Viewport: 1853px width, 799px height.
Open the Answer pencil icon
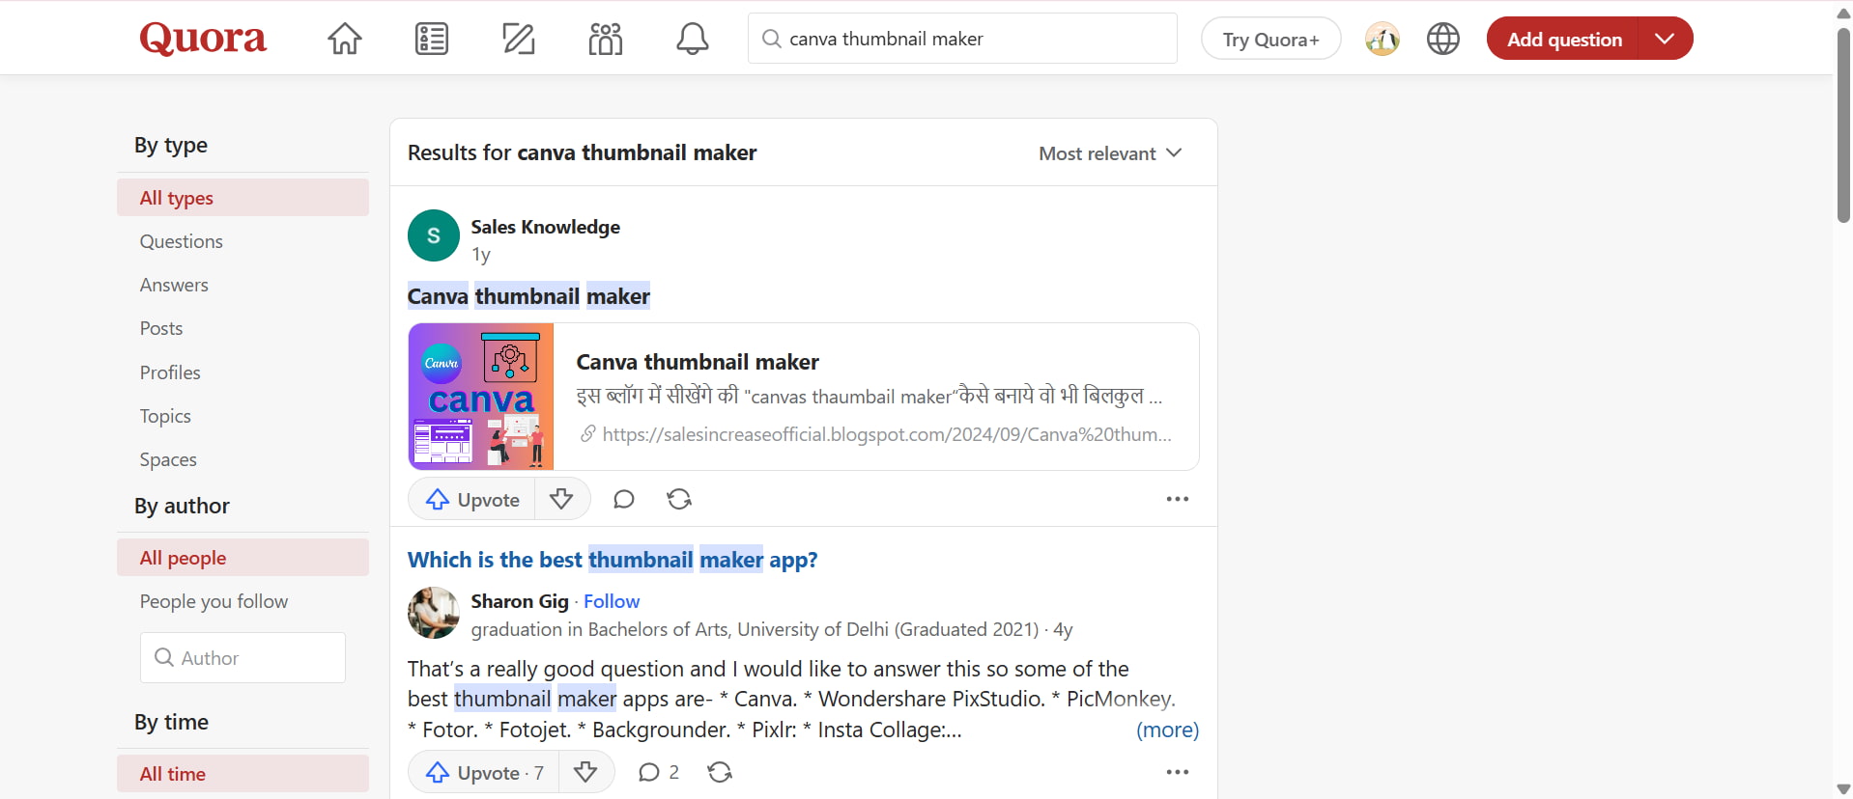[519, 39]
